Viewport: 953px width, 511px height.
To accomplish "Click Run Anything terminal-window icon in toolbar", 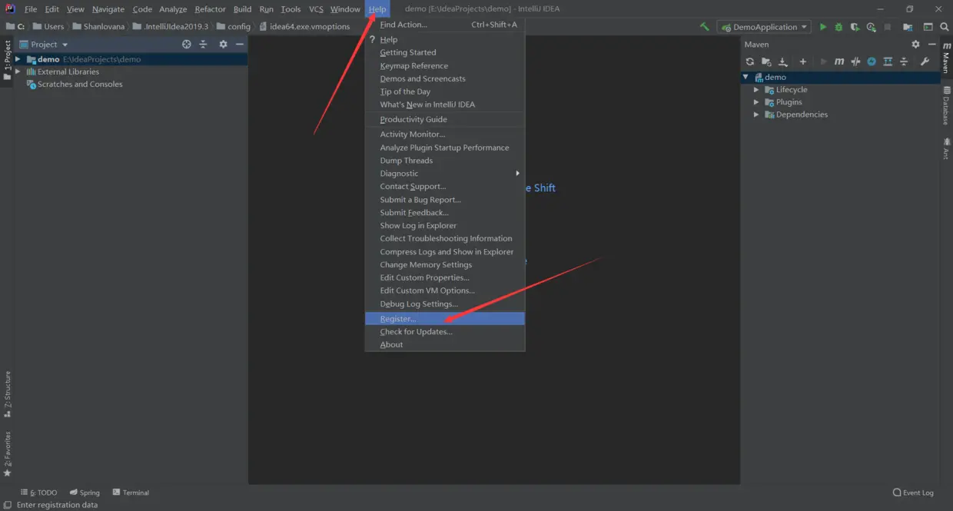I will pos(928,27).
